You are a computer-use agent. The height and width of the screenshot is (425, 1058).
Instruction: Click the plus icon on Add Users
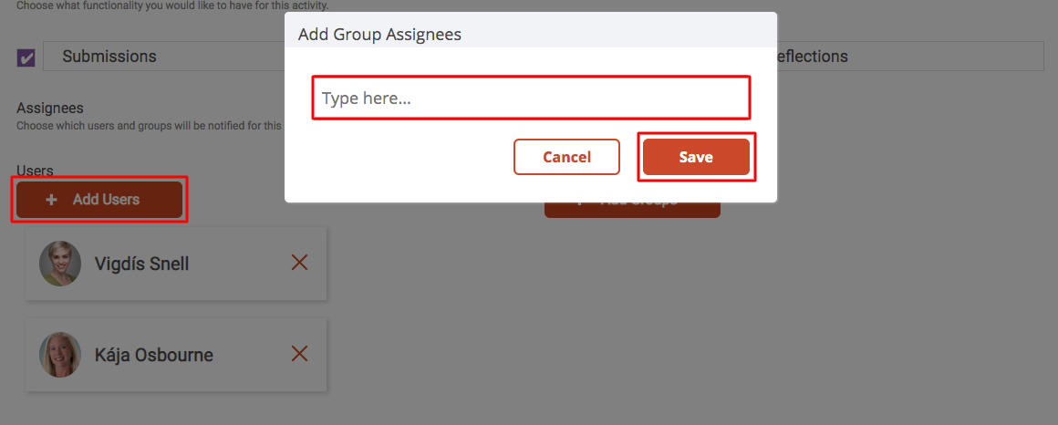[50, 200]
